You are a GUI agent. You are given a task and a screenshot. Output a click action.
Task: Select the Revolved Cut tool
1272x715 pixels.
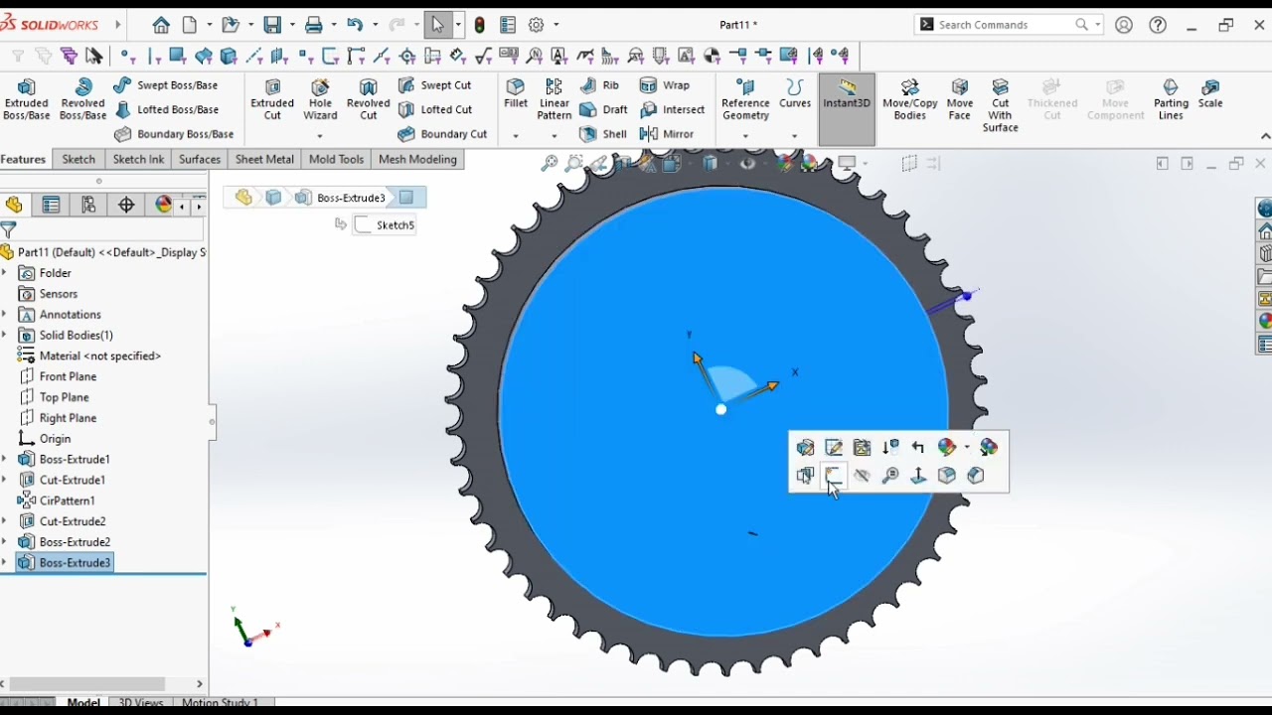coord(368,99)
